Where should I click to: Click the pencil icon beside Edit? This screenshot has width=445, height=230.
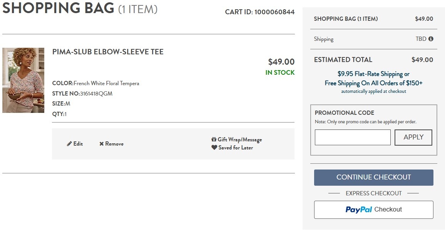(x=69, y=144)
